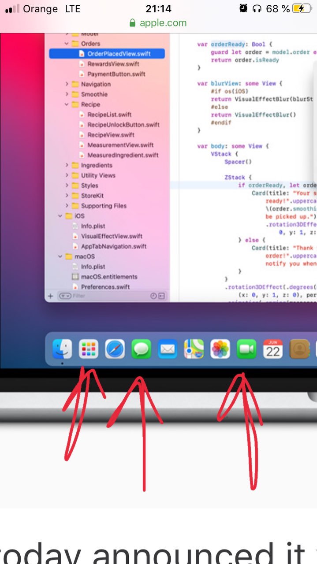Open RecipeUnlockButton.swift

point(123,125)
